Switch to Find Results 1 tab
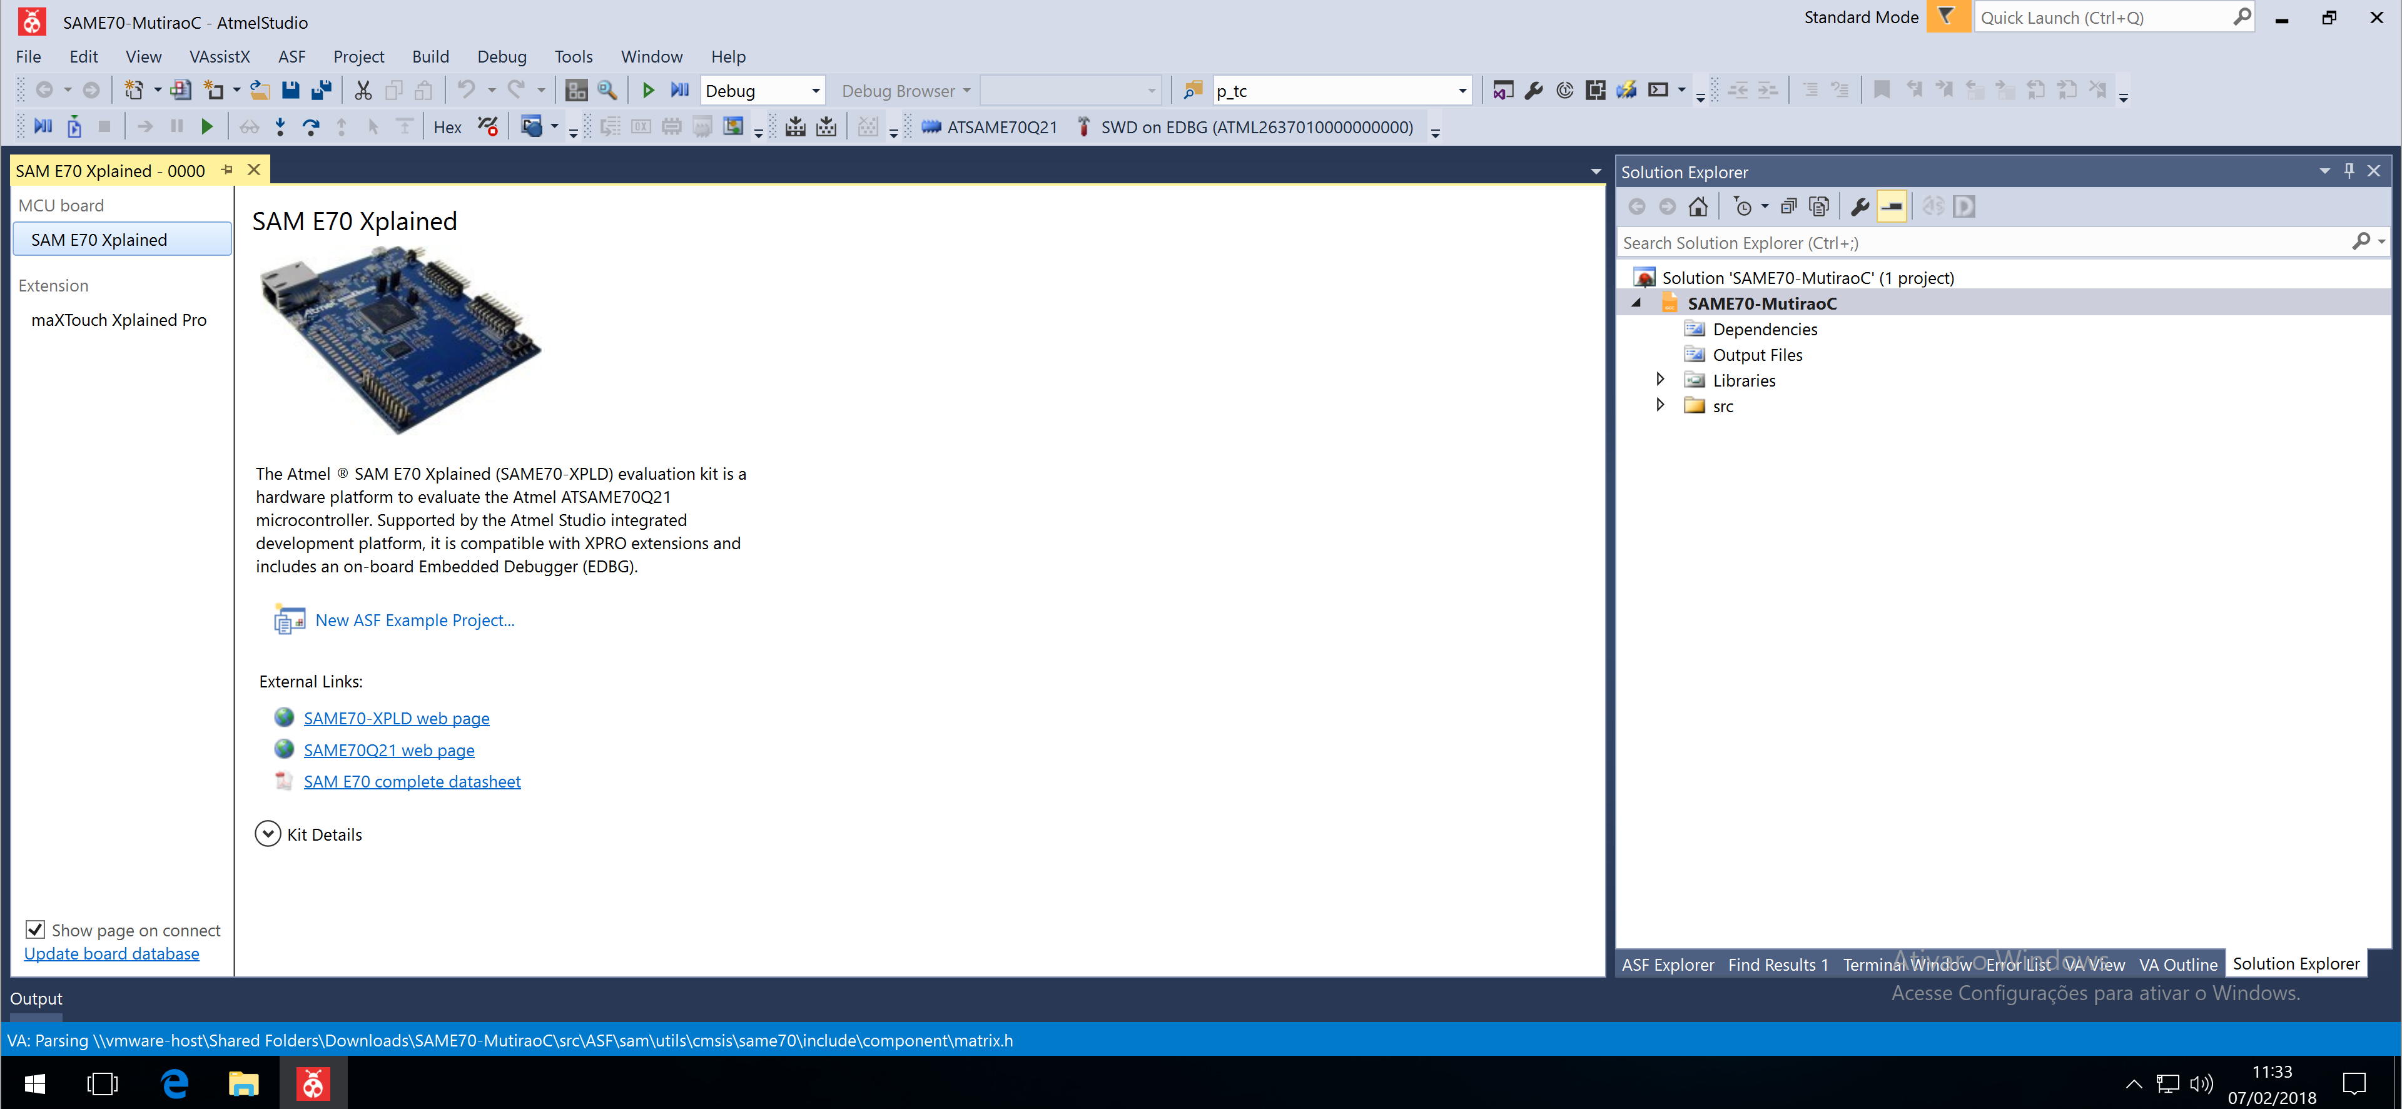Image resolution: width=2402 pixels, height=1109 pixels. pos(1777,965)
